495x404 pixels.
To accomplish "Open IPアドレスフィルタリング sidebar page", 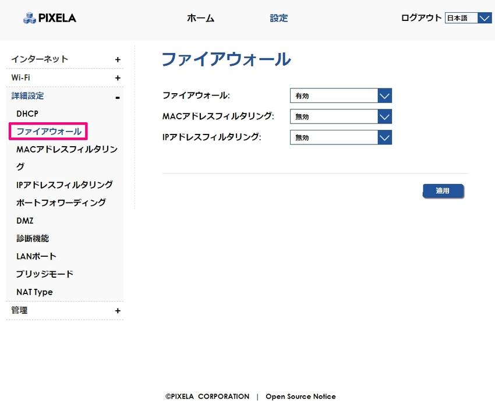I will (65, 185).
